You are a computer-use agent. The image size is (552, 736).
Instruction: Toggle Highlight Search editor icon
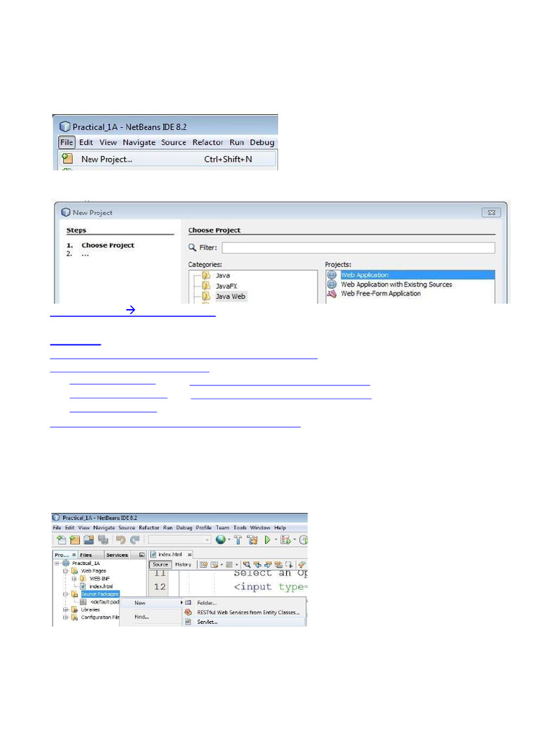[x=278, y=564]
